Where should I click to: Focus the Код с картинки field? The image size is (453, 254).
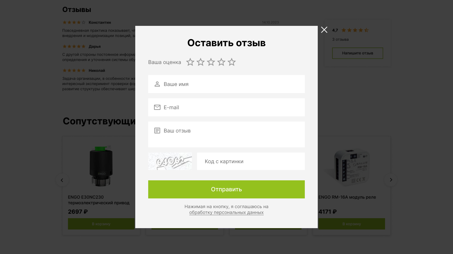coord(251,161)
